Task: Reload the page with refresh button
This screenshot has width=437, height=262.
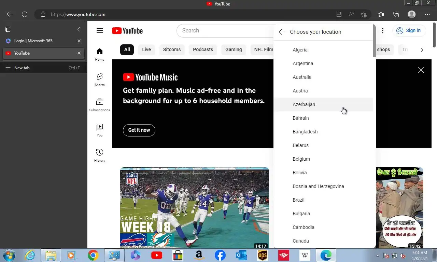Action: pos(25,14)
